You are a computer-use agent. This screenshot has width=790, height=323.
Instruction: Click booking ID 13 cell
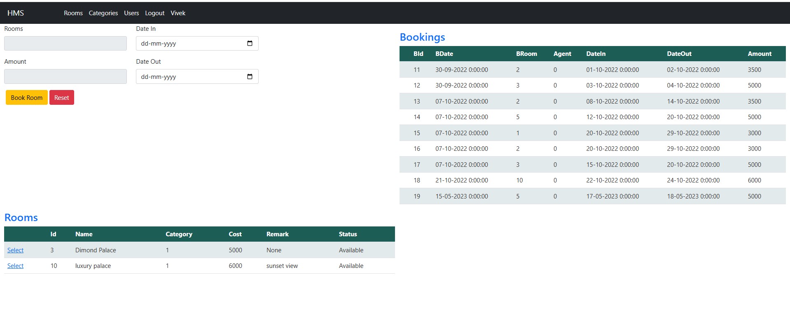coord(417,102)
